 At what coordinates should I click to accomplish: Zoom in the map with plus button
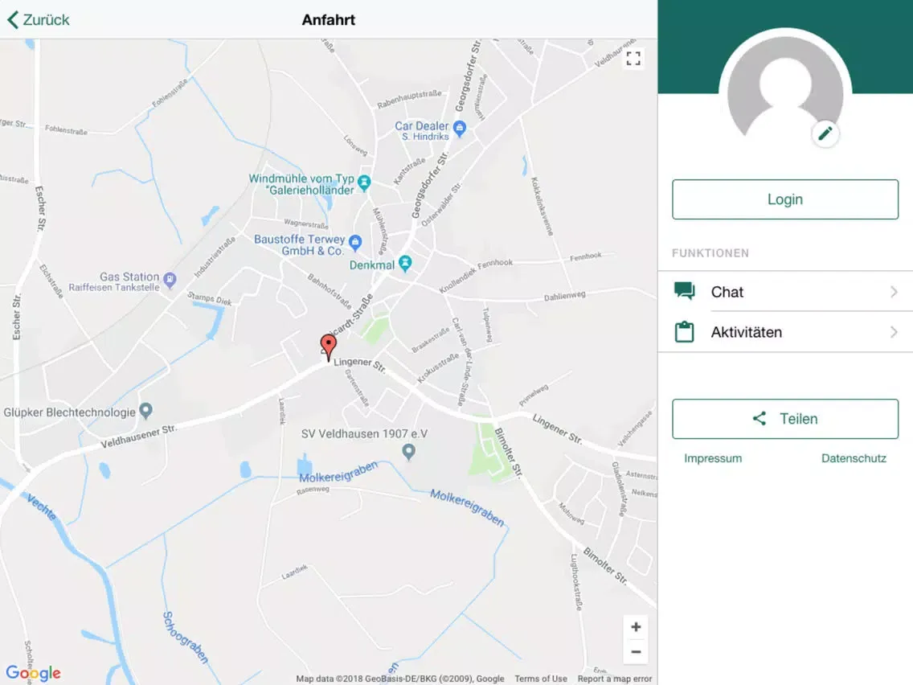[636, 627]
